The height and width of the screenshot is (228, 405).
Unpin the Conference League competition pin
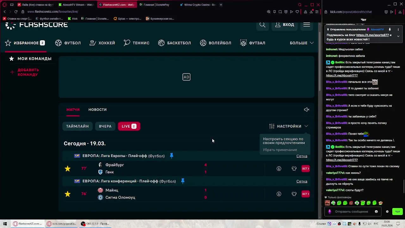pos(183,181)
